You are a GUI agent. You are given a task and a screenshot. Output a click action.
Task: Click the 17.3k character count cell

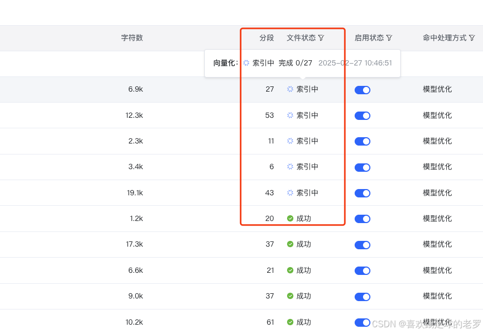pos(134,244)
